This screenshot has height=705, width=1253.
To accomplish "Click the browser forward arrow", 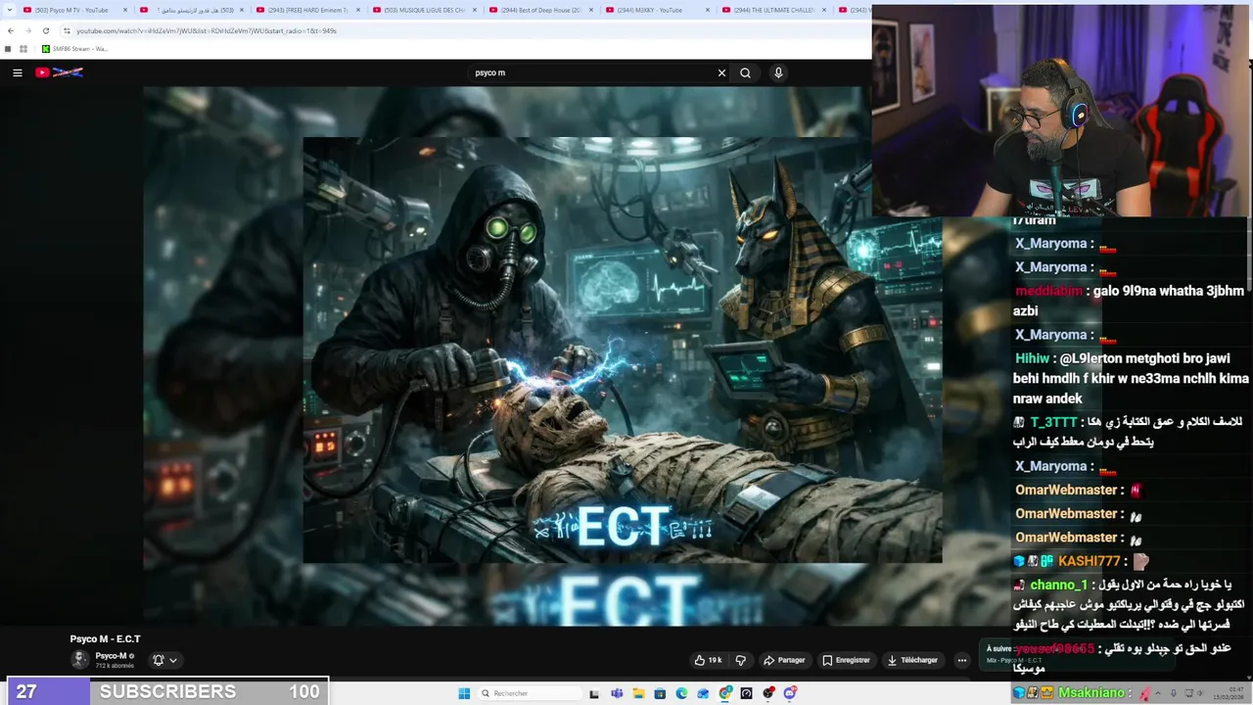I will click(x=27, y=30).
